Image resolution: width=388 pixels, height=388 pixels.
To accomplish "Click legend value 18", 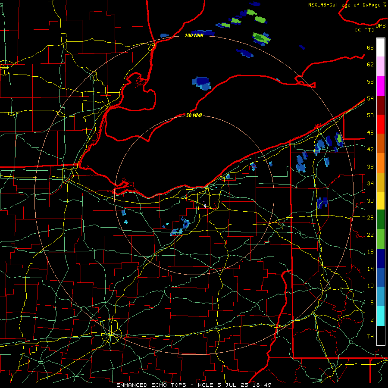I will point(370,252).
